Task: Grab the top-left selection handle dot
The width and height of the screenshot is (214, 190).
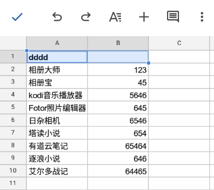Action: tap(26, 50)
